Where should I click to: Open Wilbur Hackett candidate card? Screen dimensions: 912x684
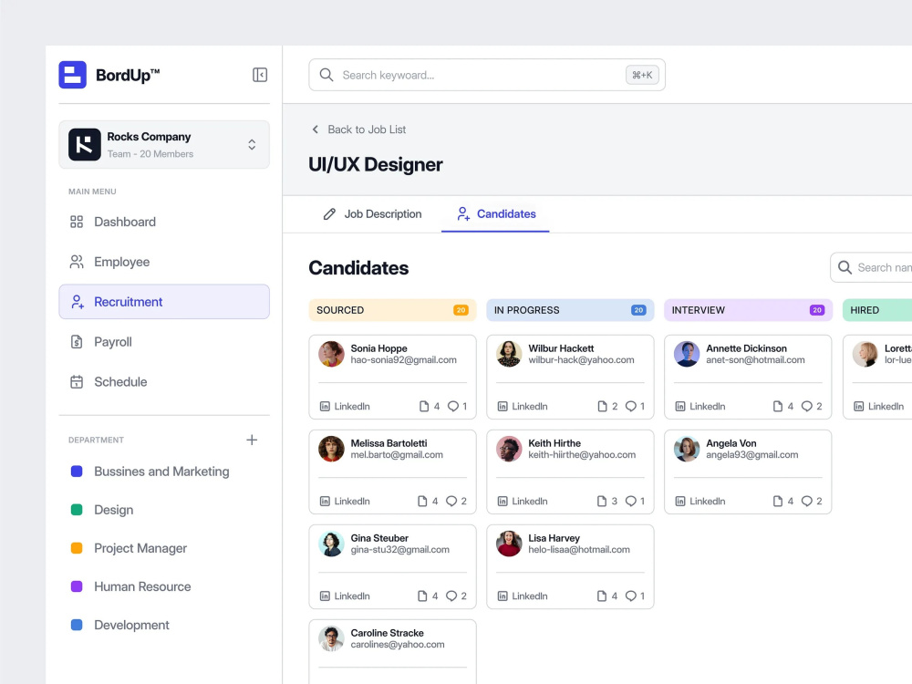[571, 377]
